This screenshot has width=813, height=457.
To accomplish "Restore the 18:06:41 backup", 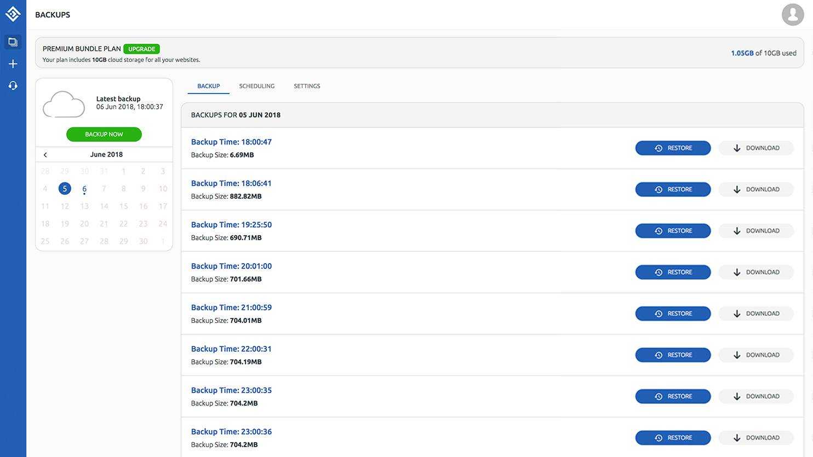I will pyautogui.click(x=673, y=189).
